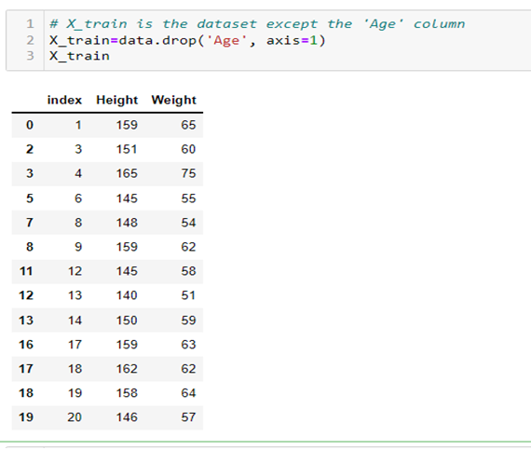Image resolution: width=531 pixels, height=450 pixels.
Task: Click row label 2 in the table
Action: coord(30,149)
